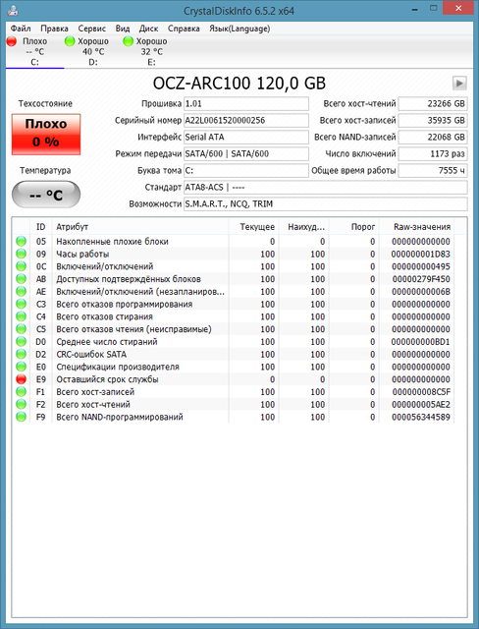Maximize the CrystalDiskInfo window
Viewport: 479px width, 629px height.
click(434, 8)
